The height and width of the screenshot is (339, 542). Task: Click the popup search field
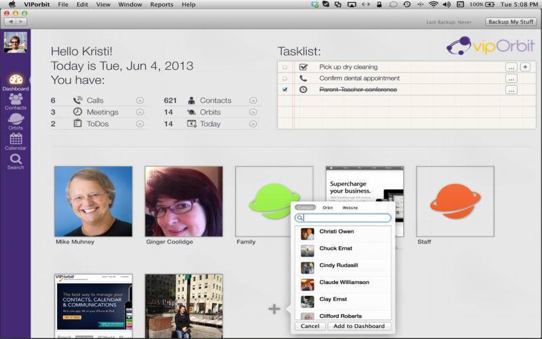(343, 218)
